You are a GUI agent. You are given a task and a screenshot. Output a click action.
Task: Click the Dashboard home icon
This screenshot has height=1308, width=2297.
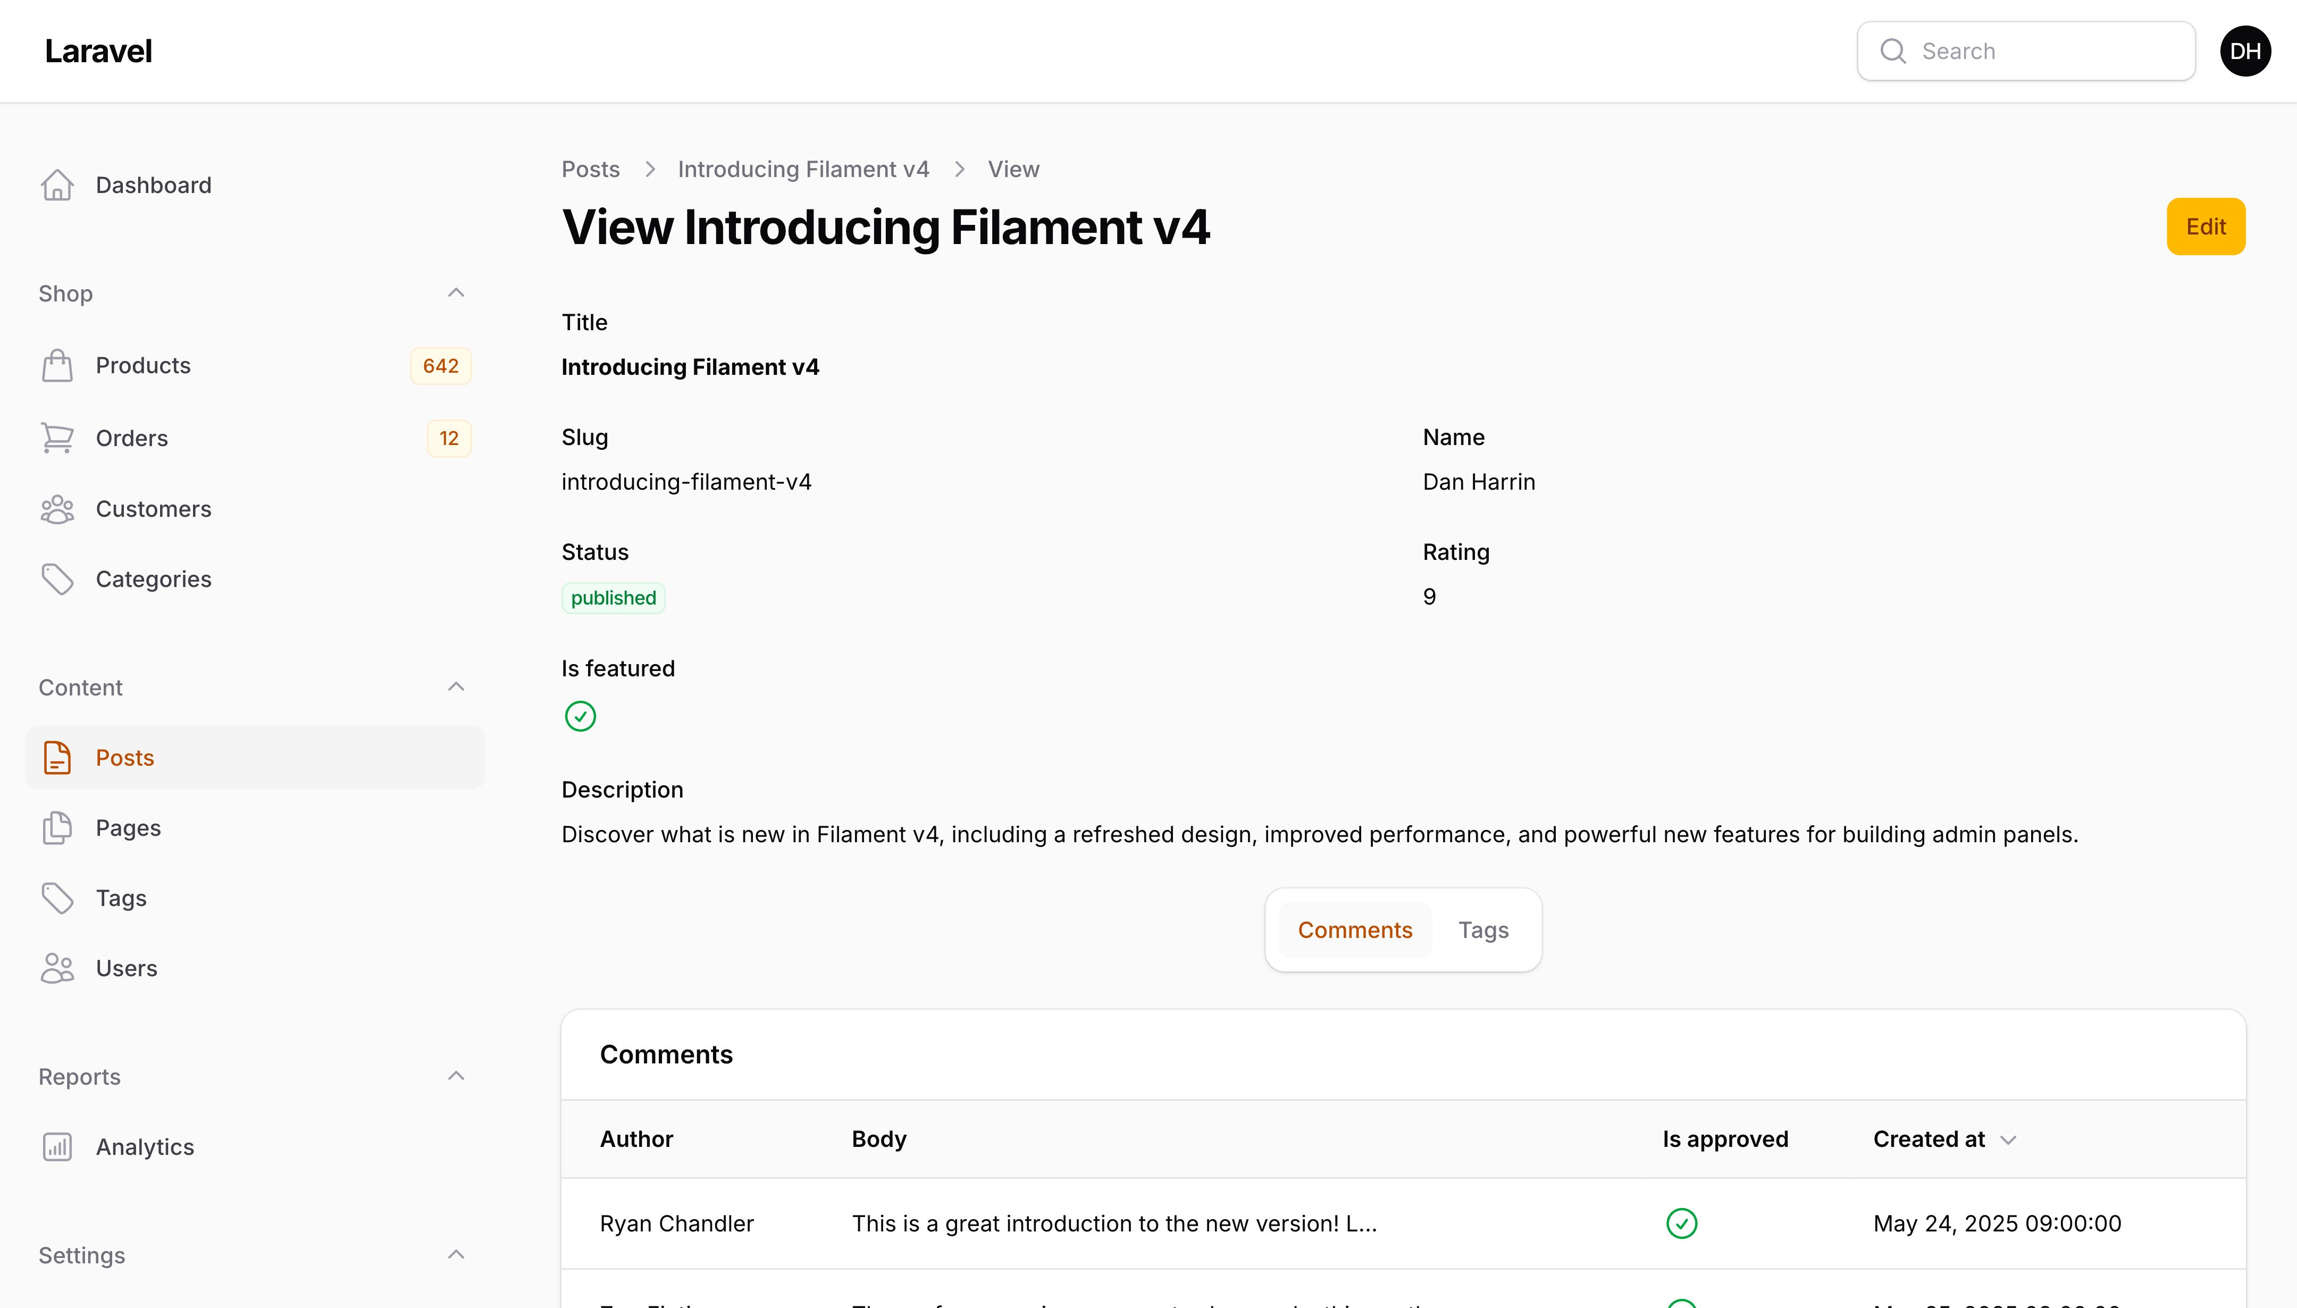point(56,185)
